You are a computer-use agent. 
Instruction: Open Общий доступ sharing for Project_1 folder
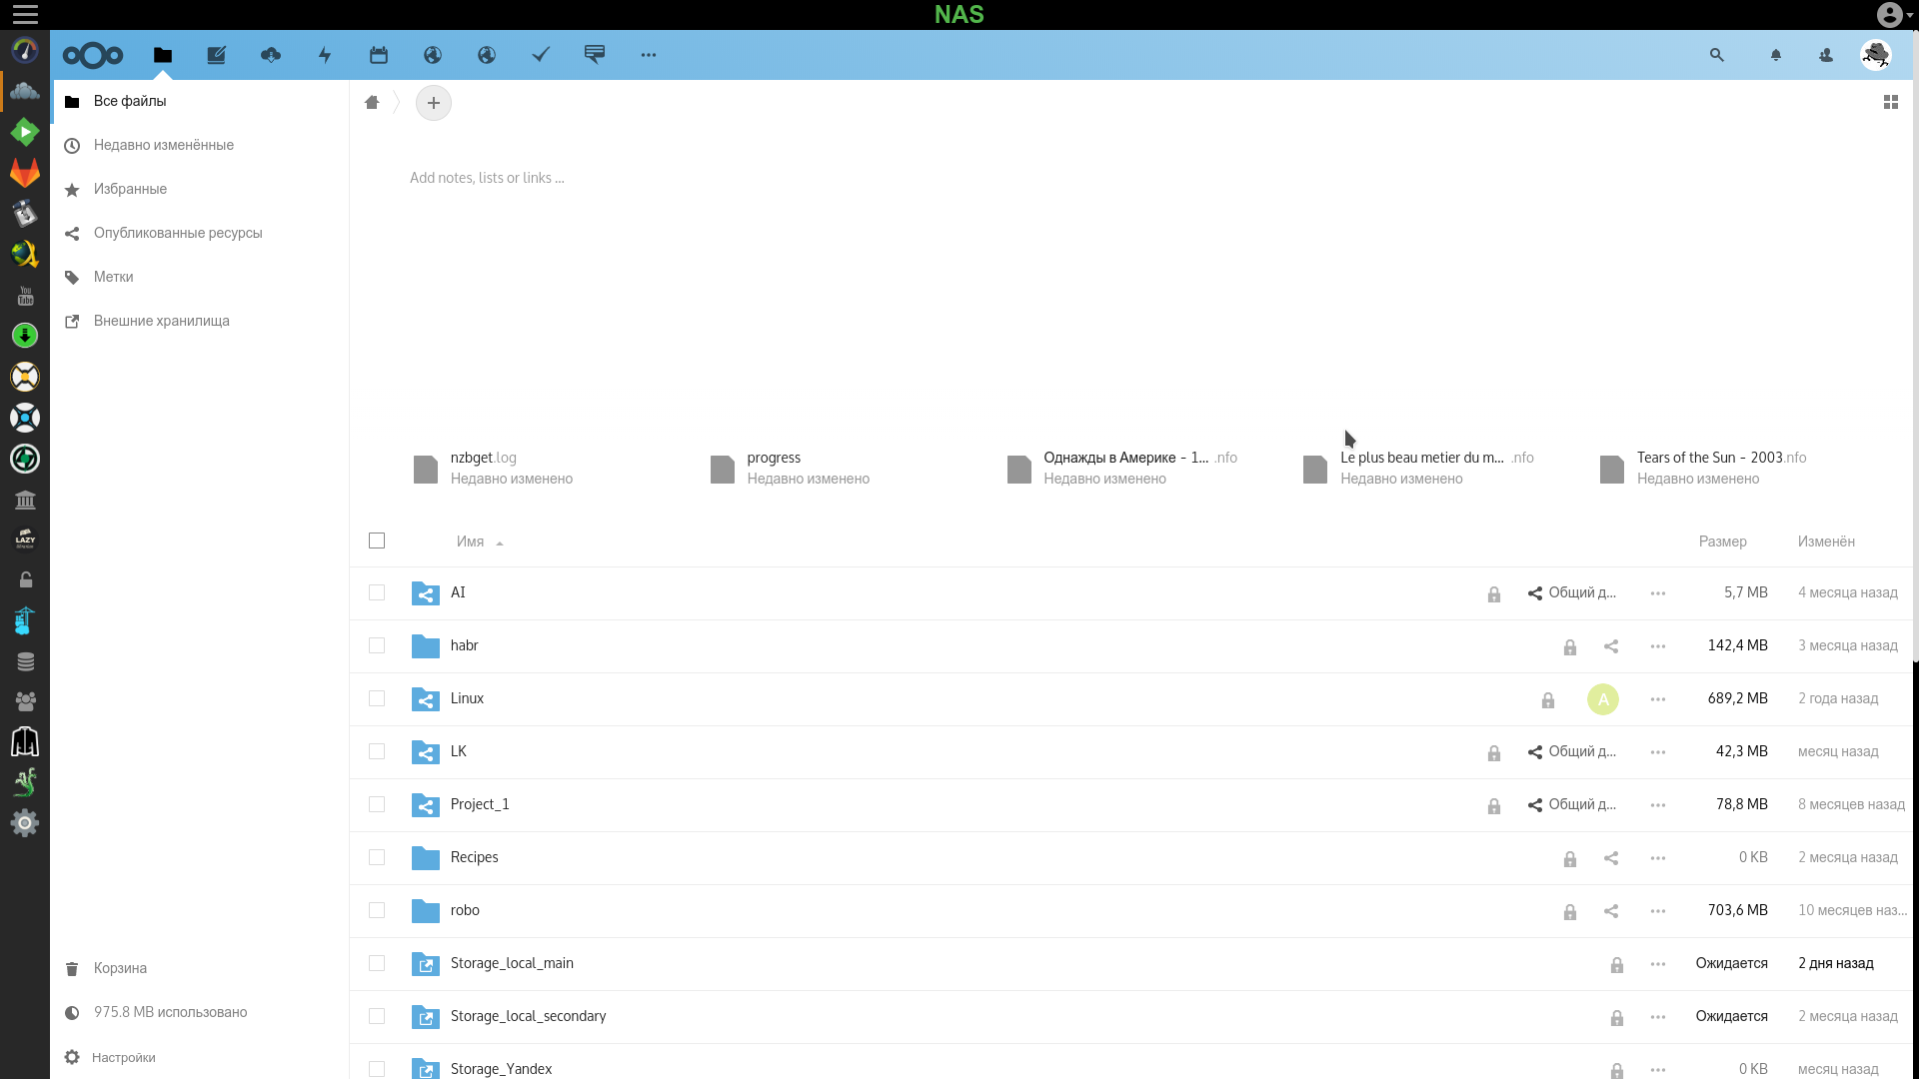(x=1571, y=804)
